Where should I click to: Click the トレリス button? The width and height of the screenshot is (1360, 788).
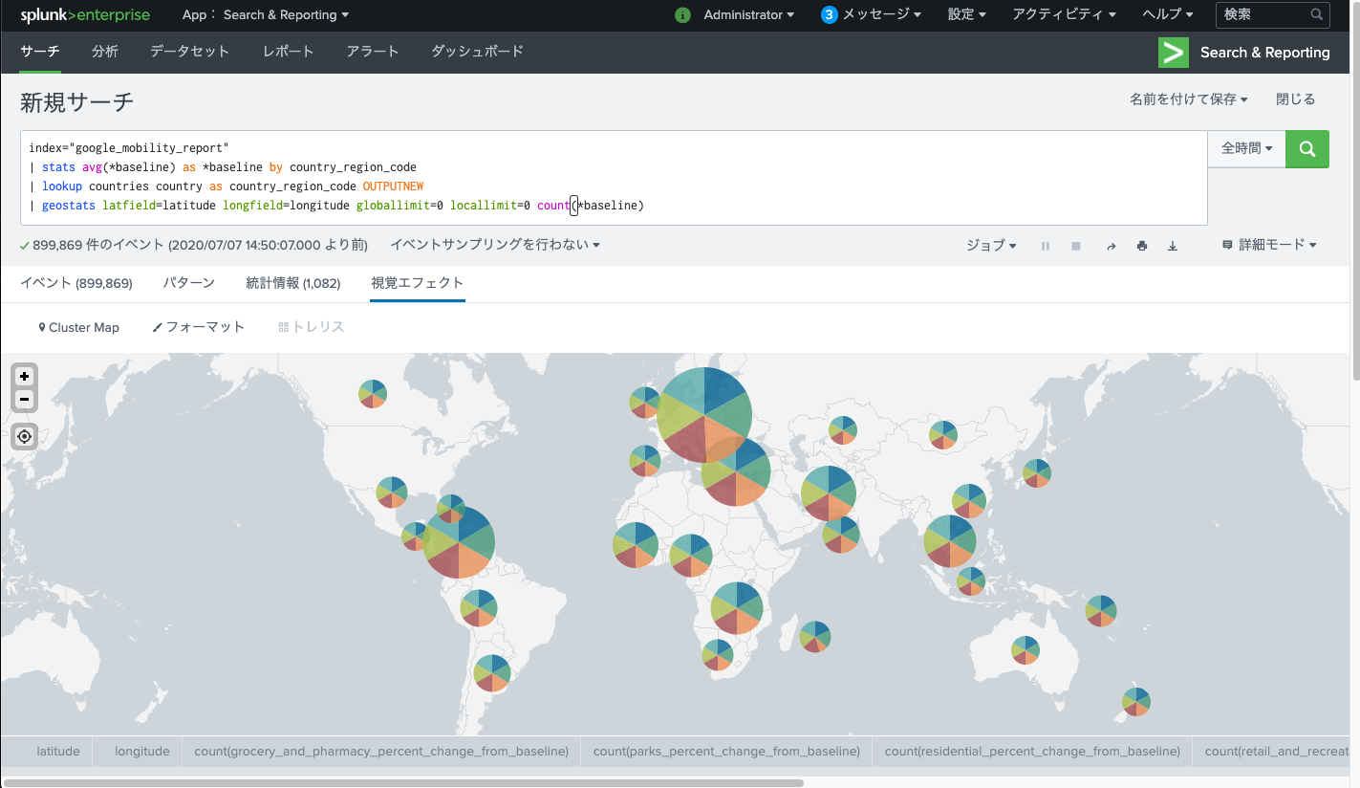311,327
